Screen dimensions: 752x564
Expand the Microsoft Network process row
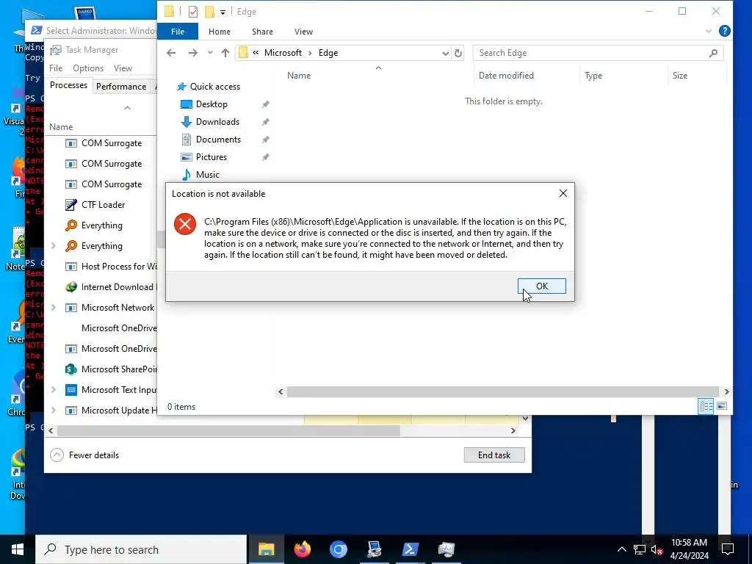[x=53, y=308]
